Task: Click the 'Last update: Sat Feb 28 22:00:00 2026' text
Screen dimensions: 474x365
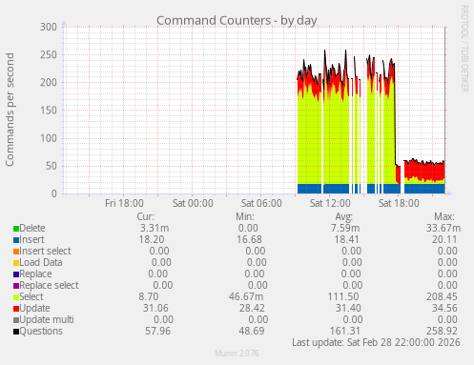Action: [376, 342]
